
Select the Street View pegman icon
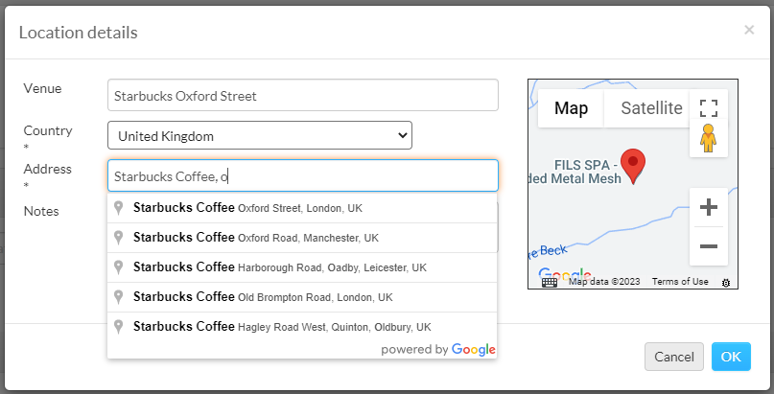click(709, 138)
